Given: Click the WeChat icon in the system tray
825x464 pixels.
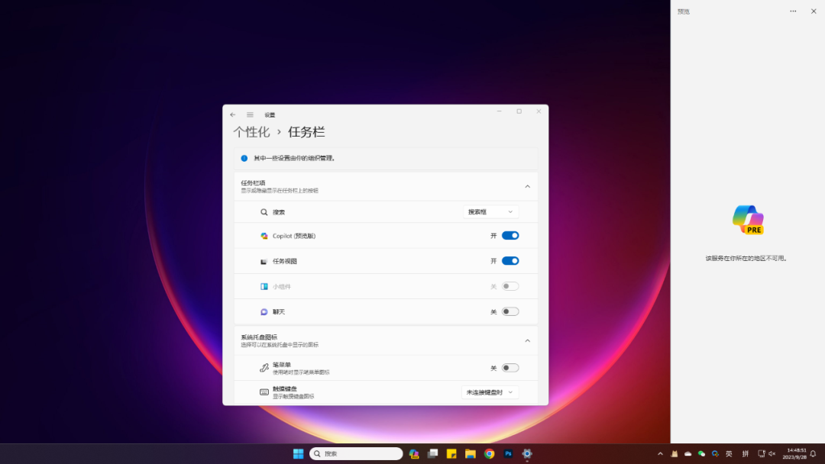Looking at the screenshot, I should point(700,453).
